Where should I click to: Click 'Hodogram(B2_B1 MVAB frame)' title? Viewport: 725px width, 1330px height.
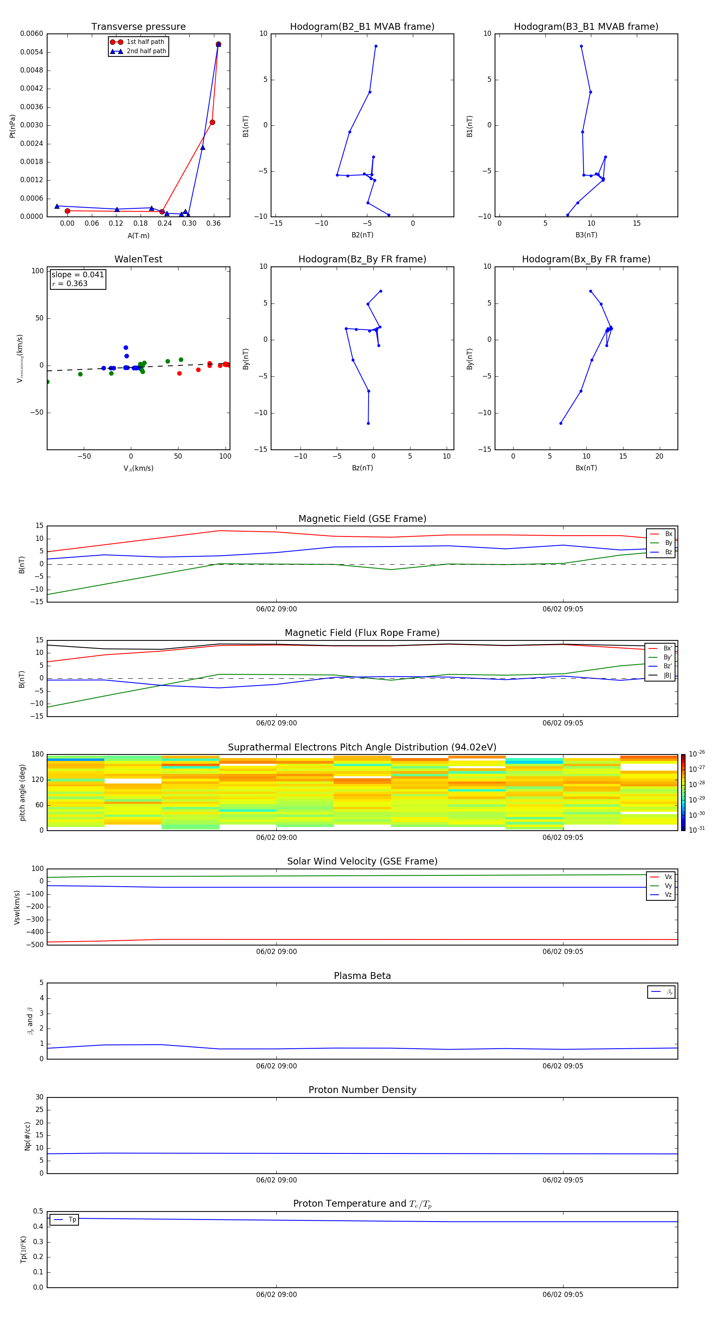click(362, 26)
